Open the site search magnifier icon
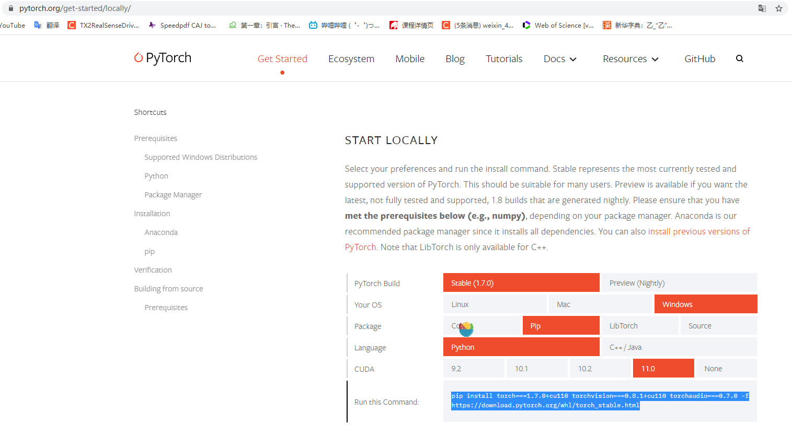This screenshot has width=792, height=436. pos(740,58)
